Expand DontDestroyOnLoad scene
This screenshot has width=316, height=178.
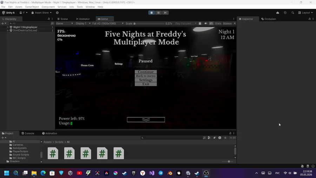8,31
